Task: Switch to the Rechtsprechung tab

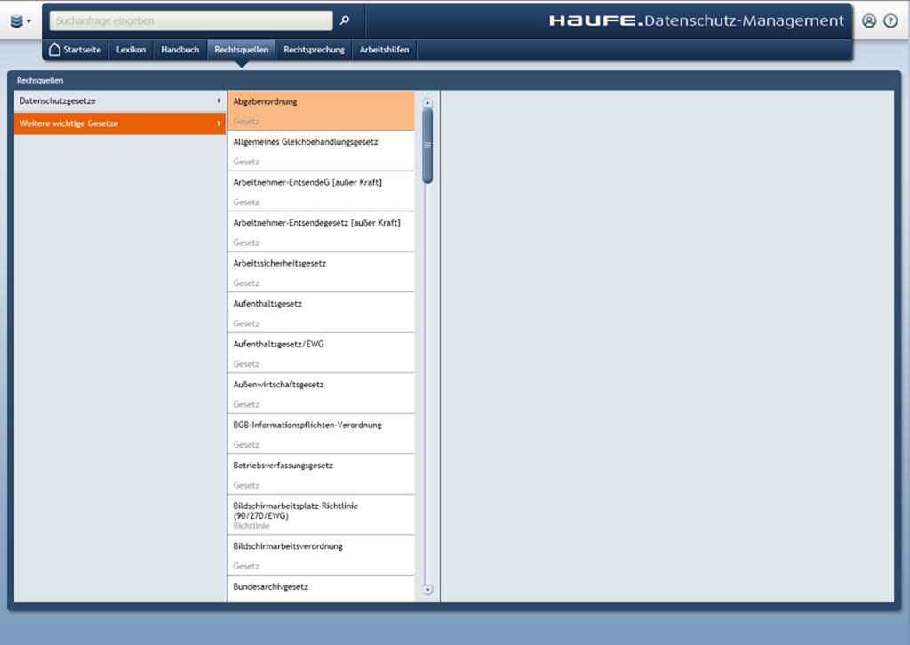Action: click(x=314, y=50)
